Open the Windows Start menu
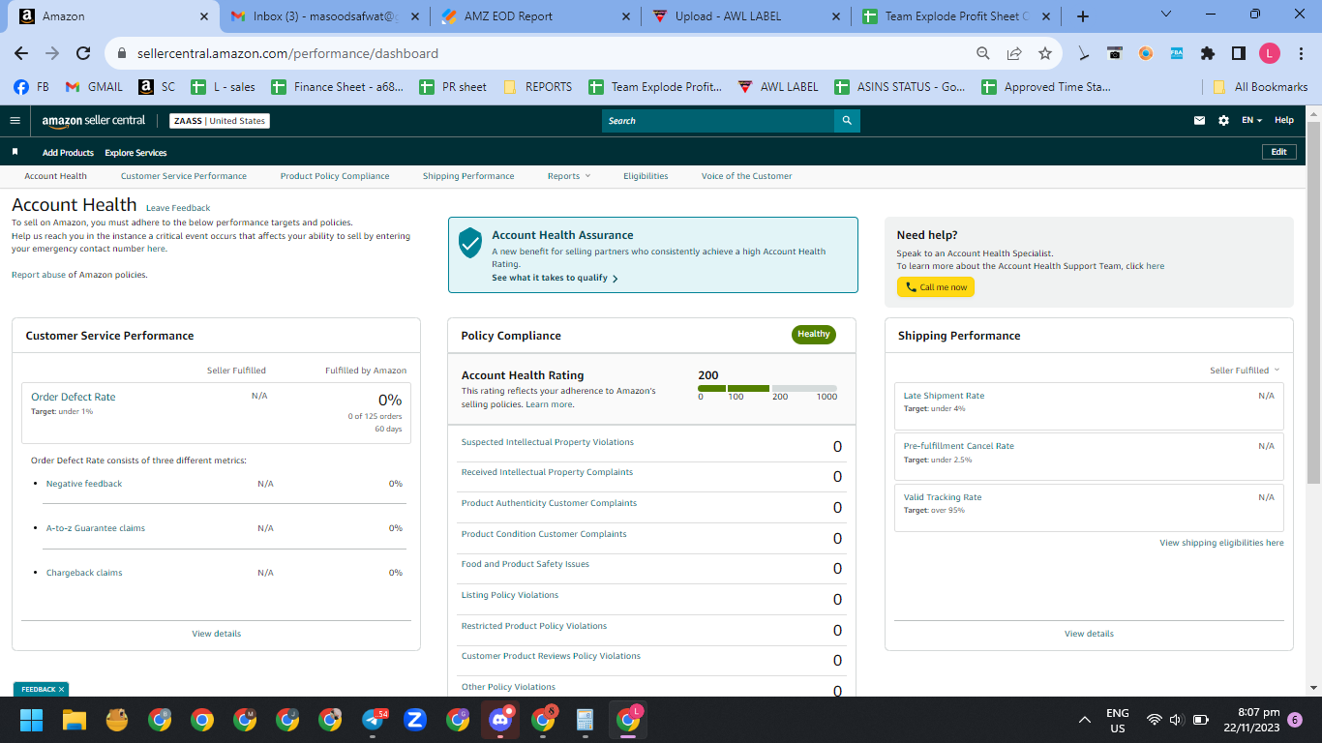 [x=31, y=720]
